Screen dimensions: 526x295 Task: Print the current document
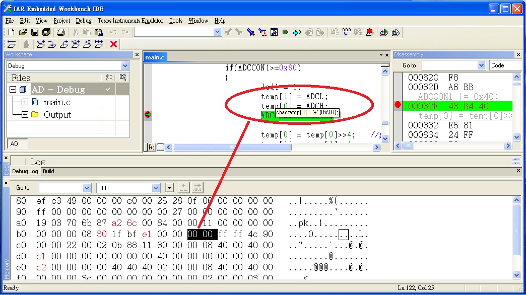tap(61, 32)
